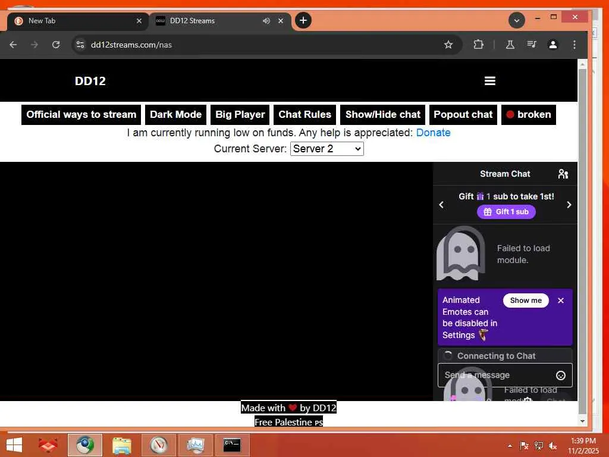Mute the DD12 Streams tab audio icon

tap(266, 21)
